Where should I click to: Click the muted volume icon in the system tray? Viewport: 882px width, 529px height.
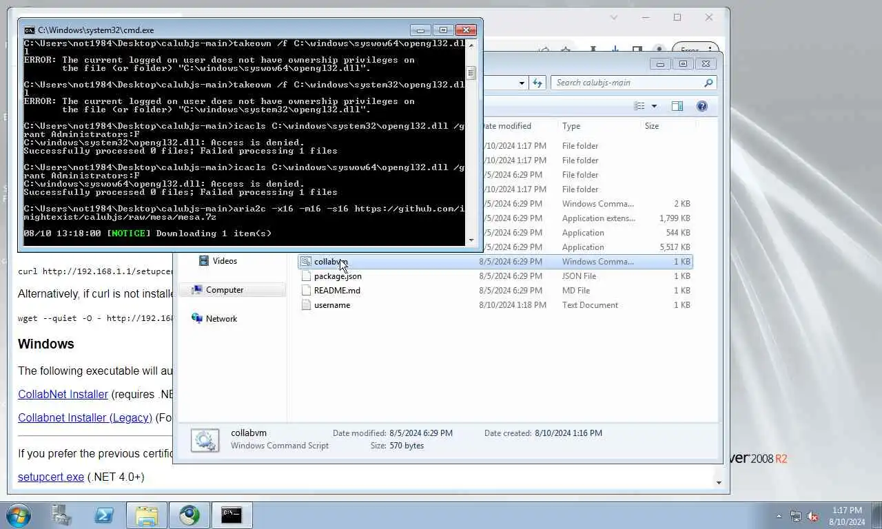pos(812,516)
